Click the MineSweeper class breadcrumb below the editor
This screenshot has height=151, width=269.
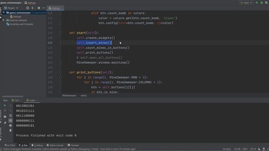(69, 96)
